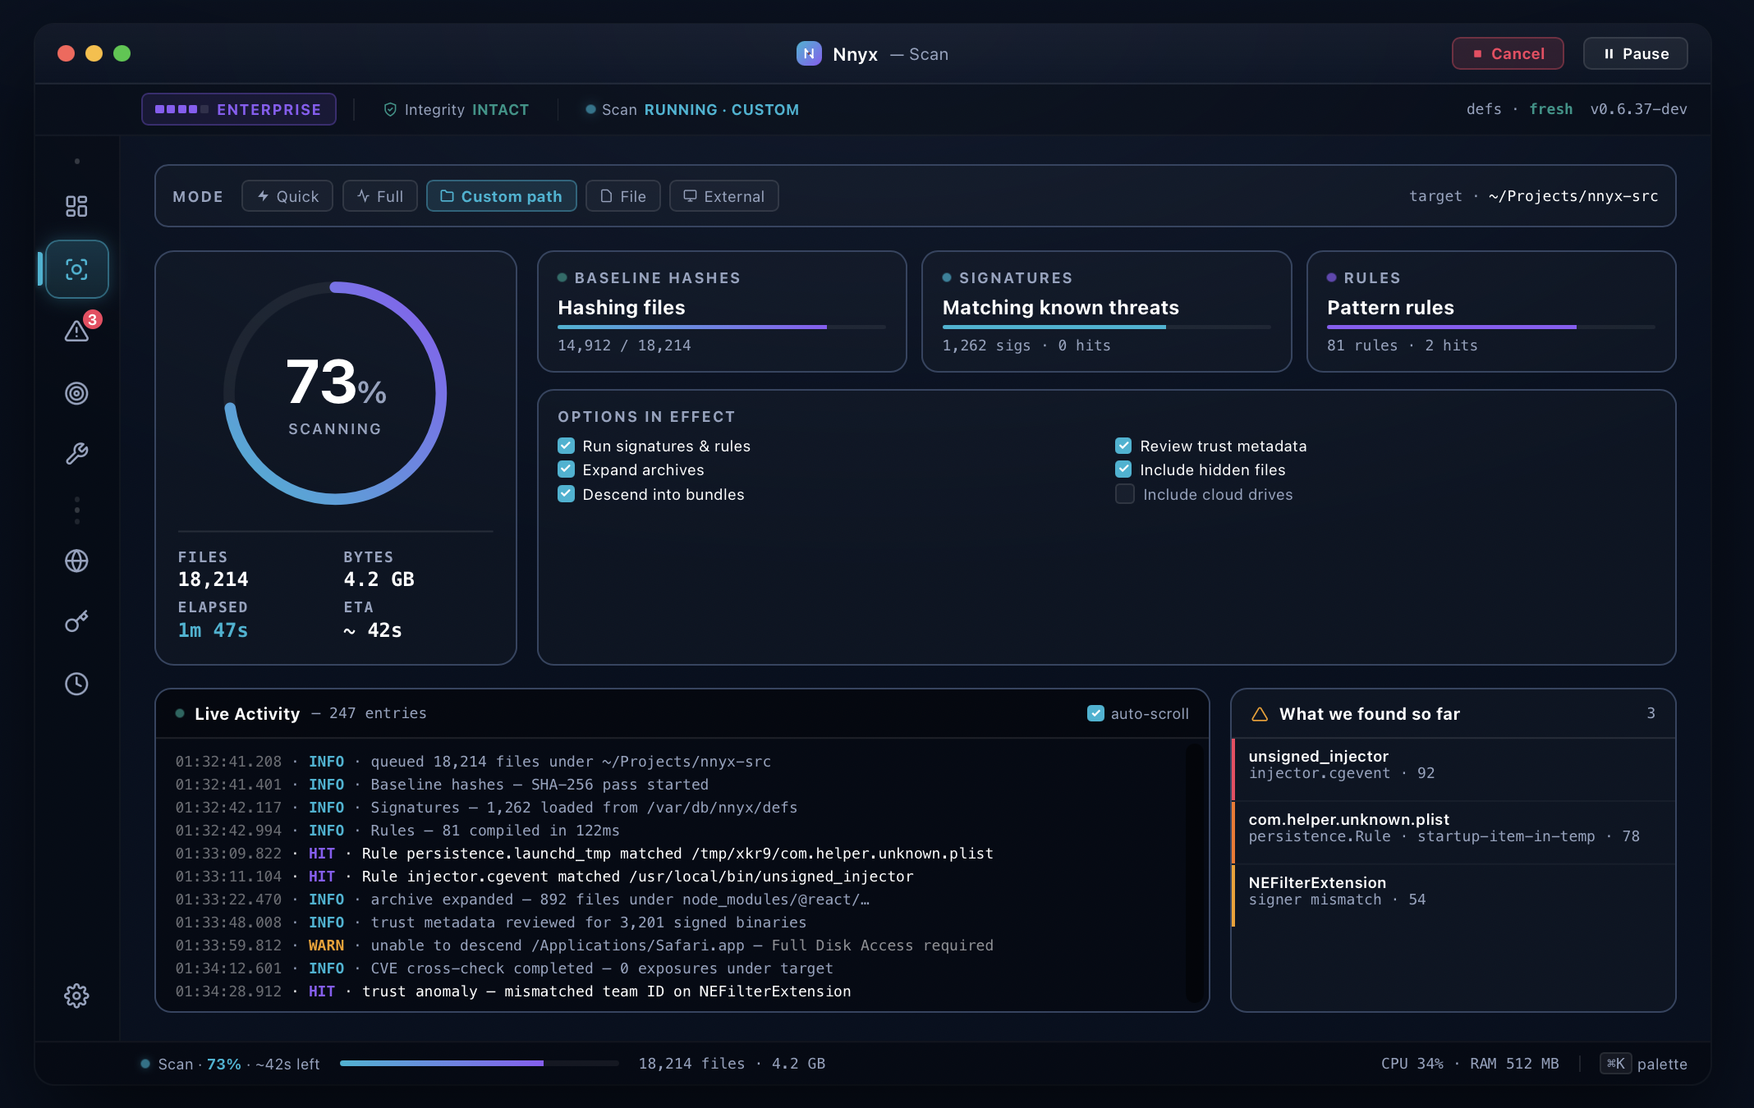Open the key sidebar icon
This screenshot has height=1108, width=1754.
pos(76,621)
